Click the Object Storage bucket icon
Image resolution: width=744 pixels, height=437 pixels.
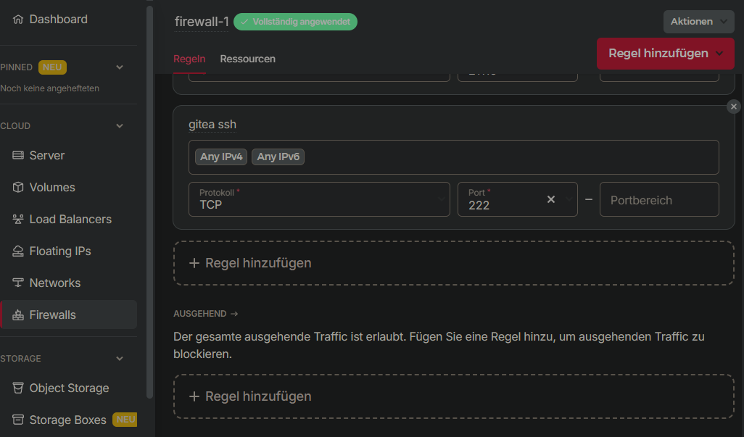tap(18, 388)
